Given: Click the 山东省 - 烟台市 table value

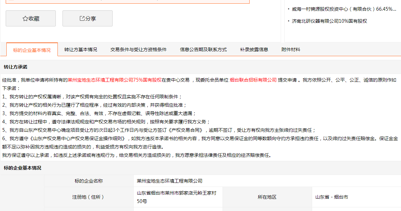Looking at the screenshot, I should point(332,197).
